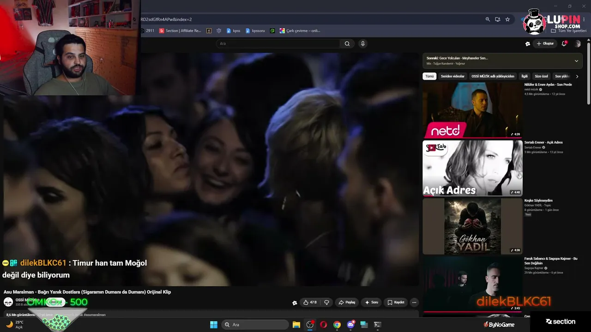Viewport: 591px width, 332px height.
Task: Open the 'Section | Affiliate Re...' bookmark
Action: (180, 31)
